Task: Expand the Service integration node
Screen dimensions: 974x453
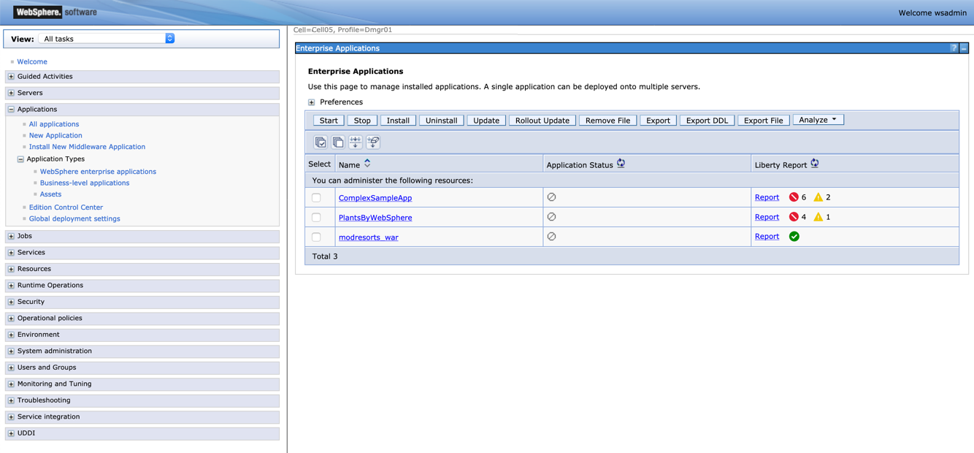Action: [x=11, y=417]
